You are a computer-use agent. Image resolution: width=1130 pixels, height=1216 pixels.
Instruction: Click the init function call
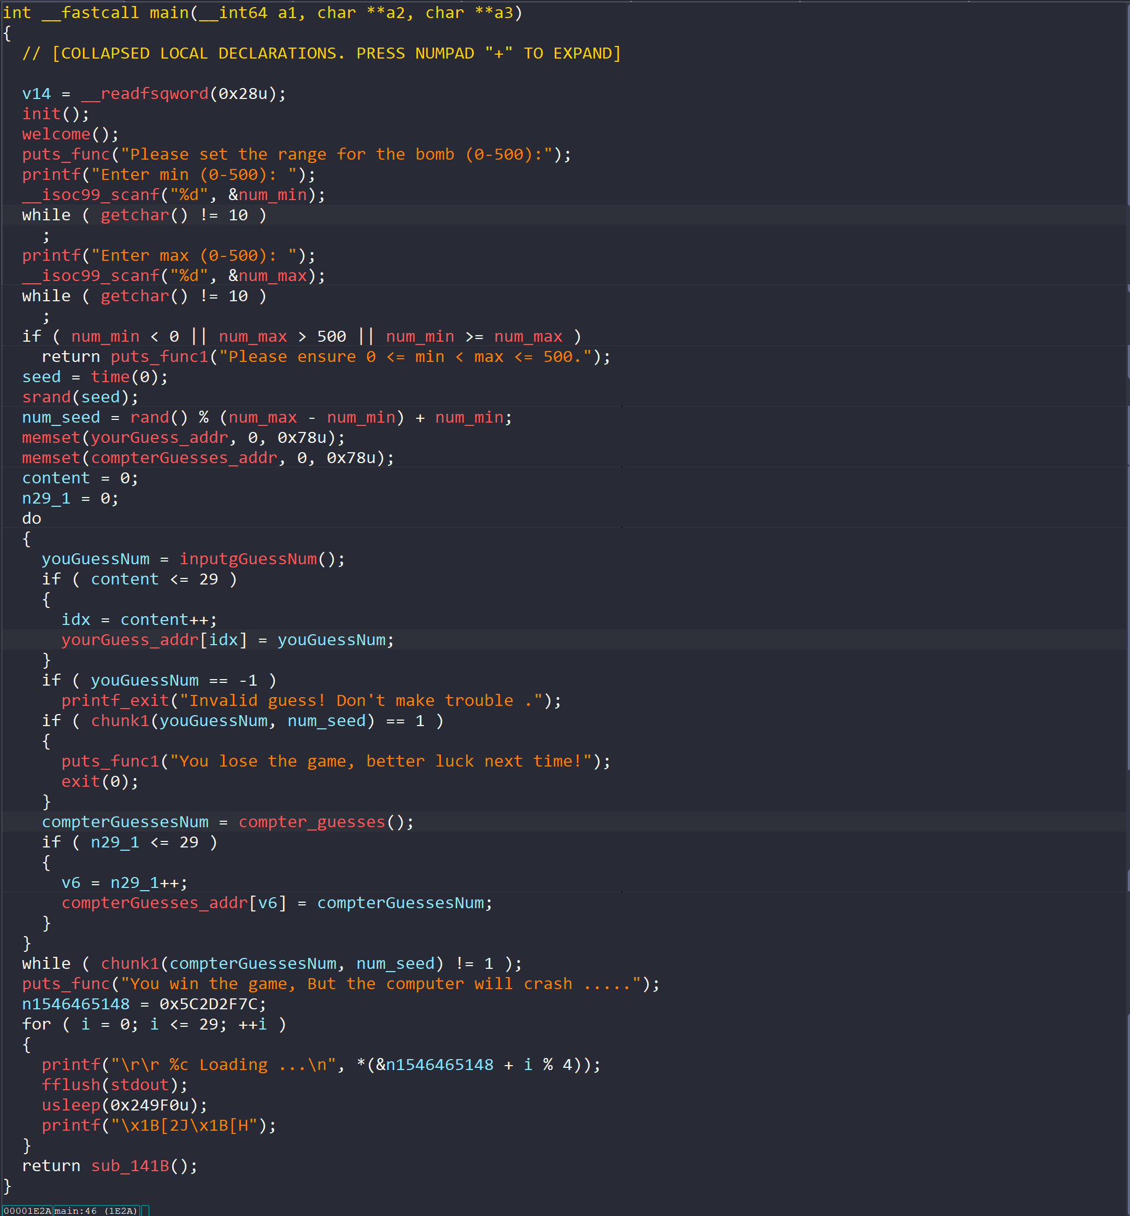pyautogui.click(x=42, y=114)
